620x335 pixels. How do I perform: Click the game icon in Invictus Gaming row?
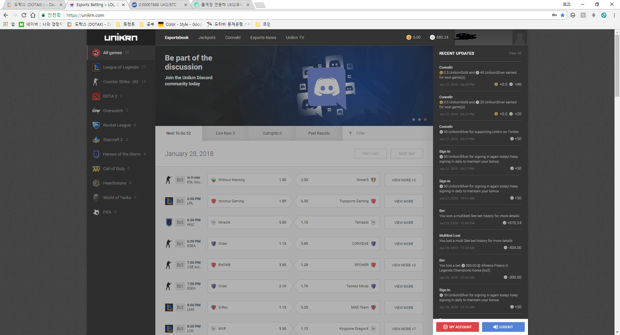(169, 201)
